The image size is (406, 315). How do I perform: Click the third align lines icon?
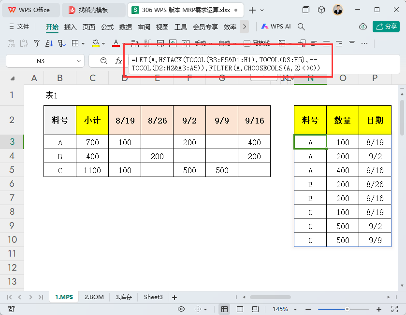(339, 43)
